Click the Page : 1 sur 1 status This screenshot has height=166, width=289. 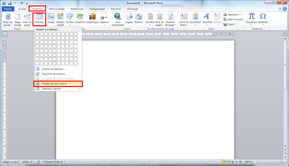click(x=11, y=162)
